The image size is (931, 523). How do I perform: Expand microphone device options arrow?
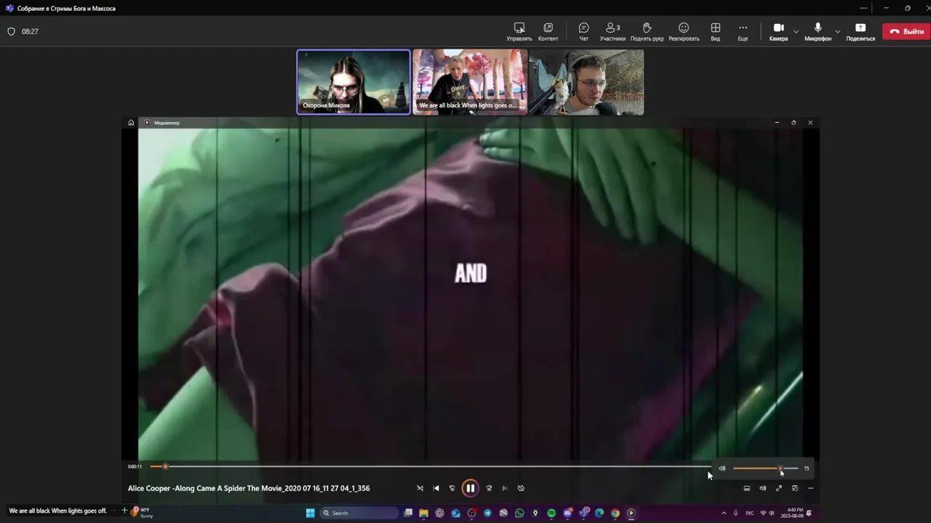pyautogui.click(x=837, y=31)
